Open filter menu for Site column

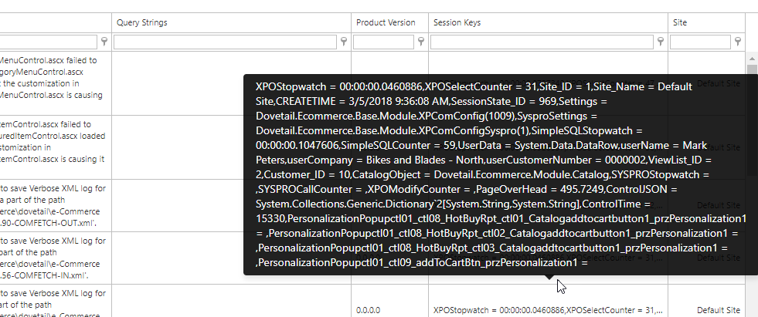point(738,42)
